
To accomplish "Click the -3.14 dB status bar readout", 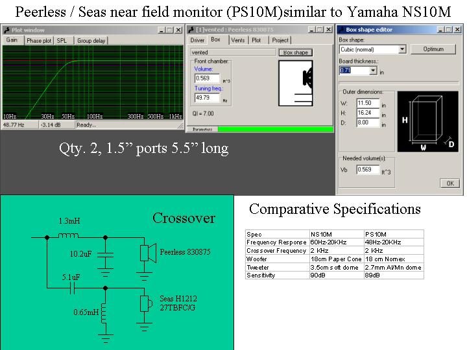I will point(56,125).
